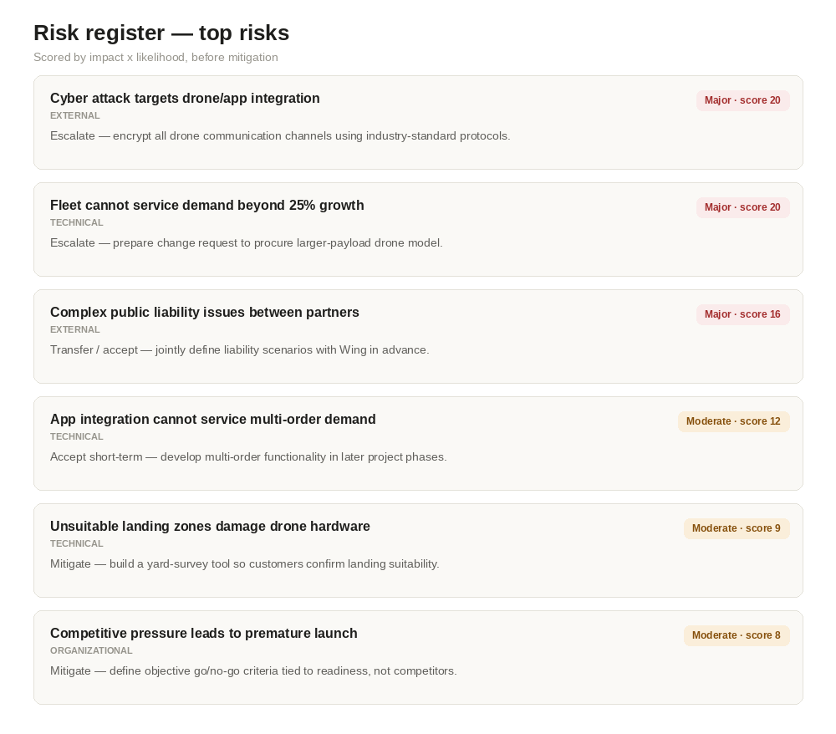
Task: Open Competitive pressure leads to premature launch
Action: (x=204, y=634)
